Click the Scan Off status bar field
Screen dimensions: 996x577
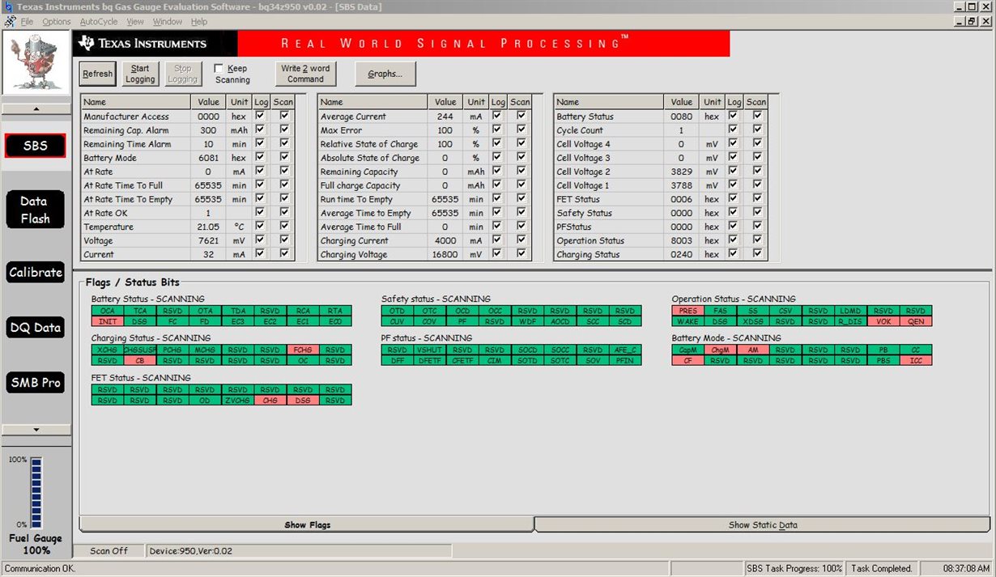[x=109, y=551]
